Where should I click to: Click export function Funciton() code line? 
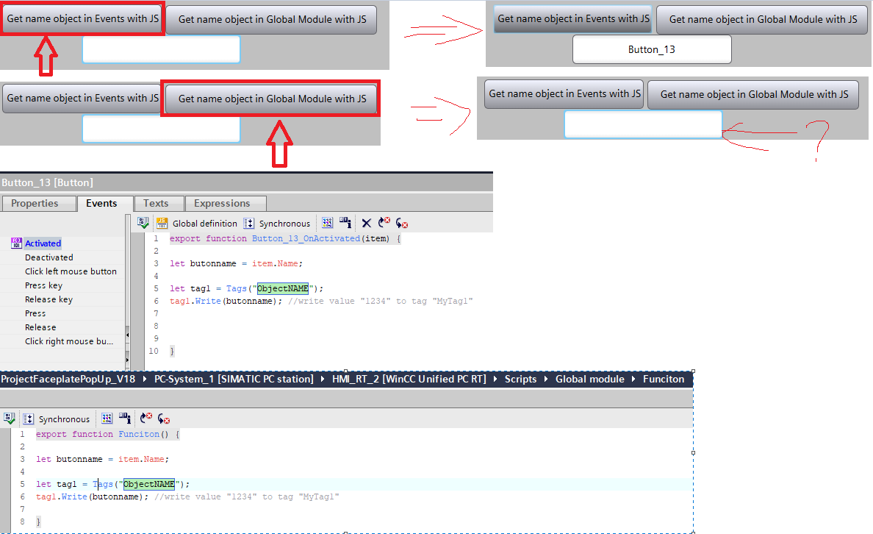pyautogui.click(x=107, y=434)
